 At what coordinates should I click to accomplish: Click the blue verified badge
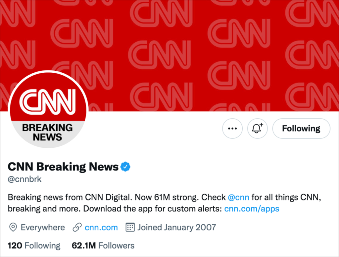coord(125,167)
